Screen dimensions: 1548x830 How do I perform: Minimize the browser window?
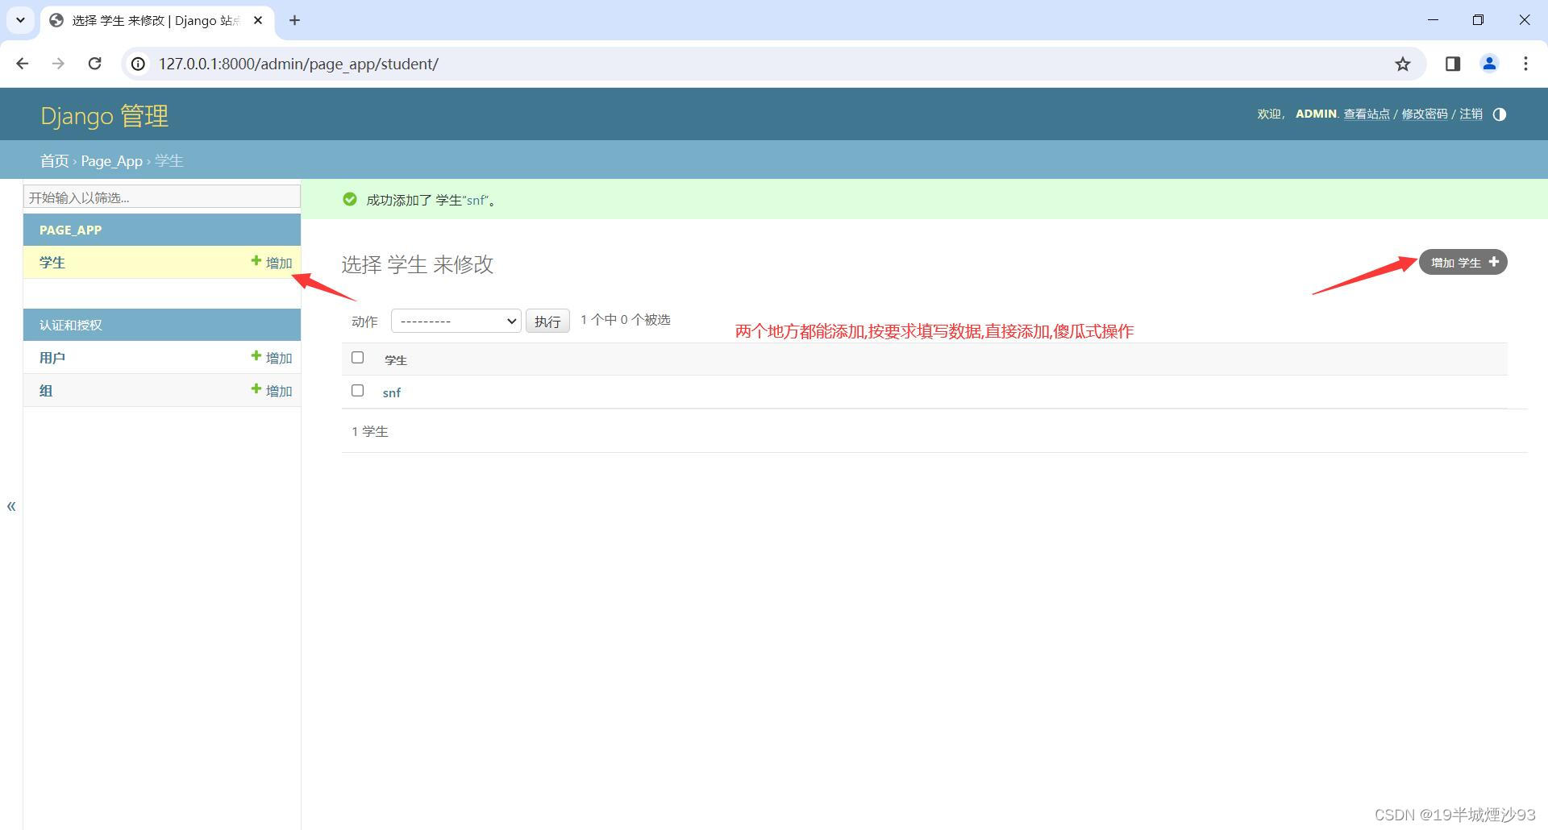(x=1433, y=20)
